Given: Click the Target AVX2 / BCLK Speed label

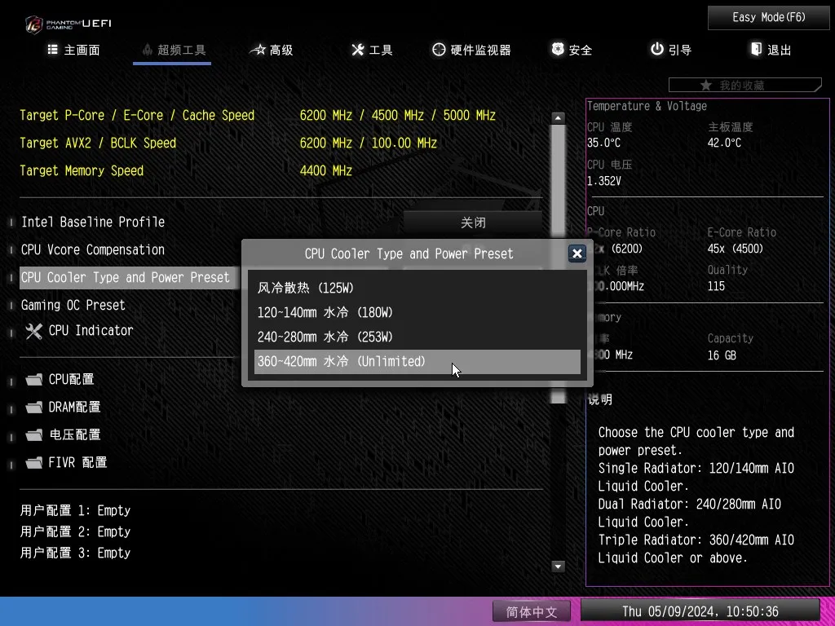Looking at the screenshot, I should 98,143.
